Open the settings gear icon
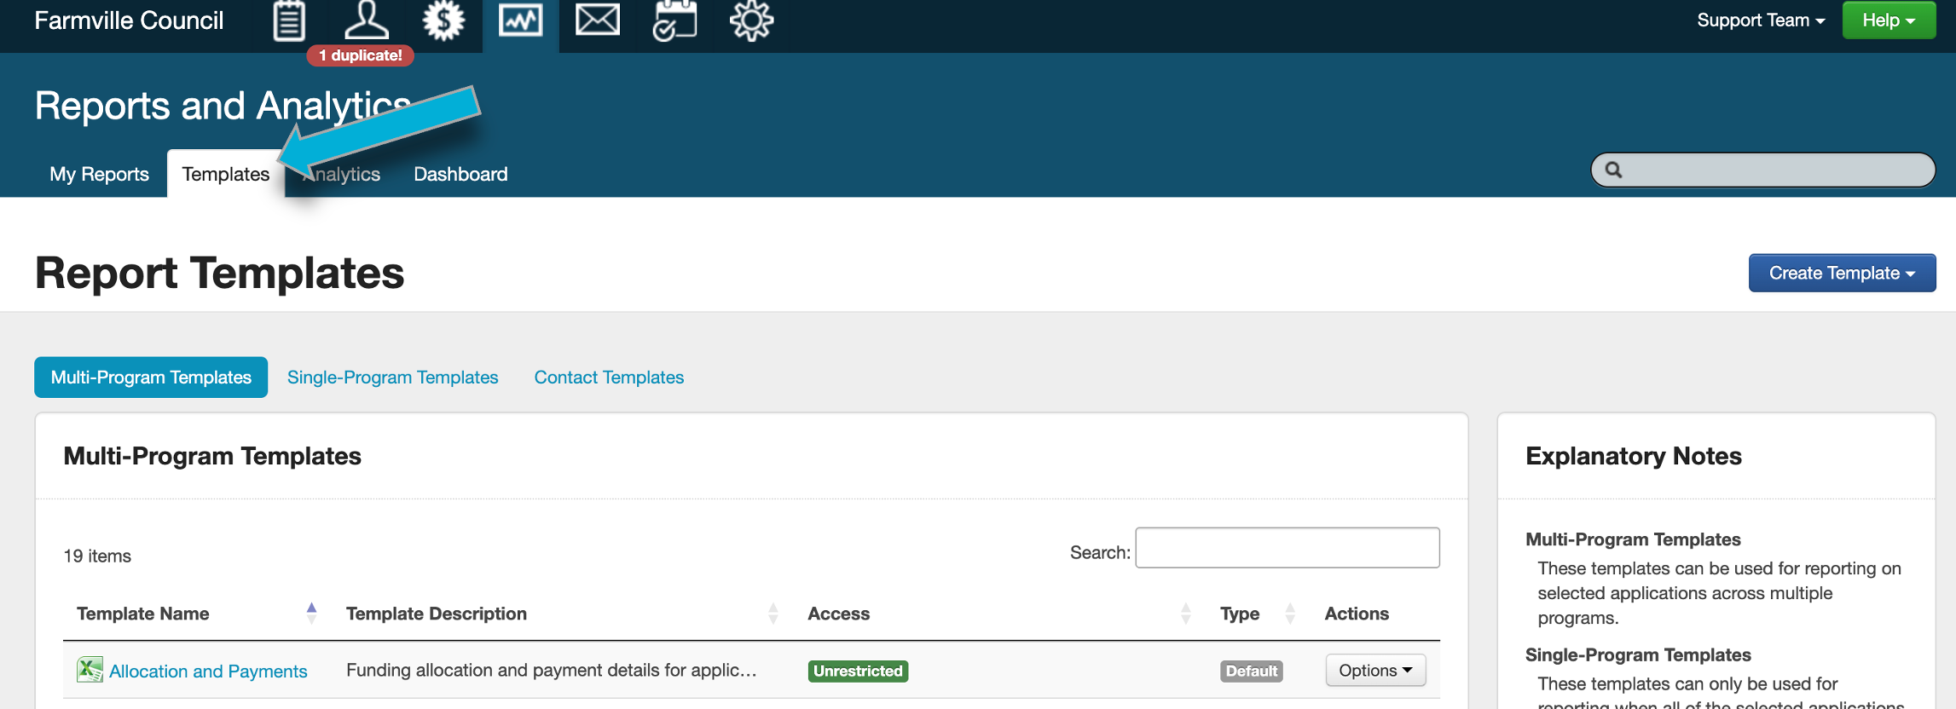1956x709 pixels. tap(751, 20)
